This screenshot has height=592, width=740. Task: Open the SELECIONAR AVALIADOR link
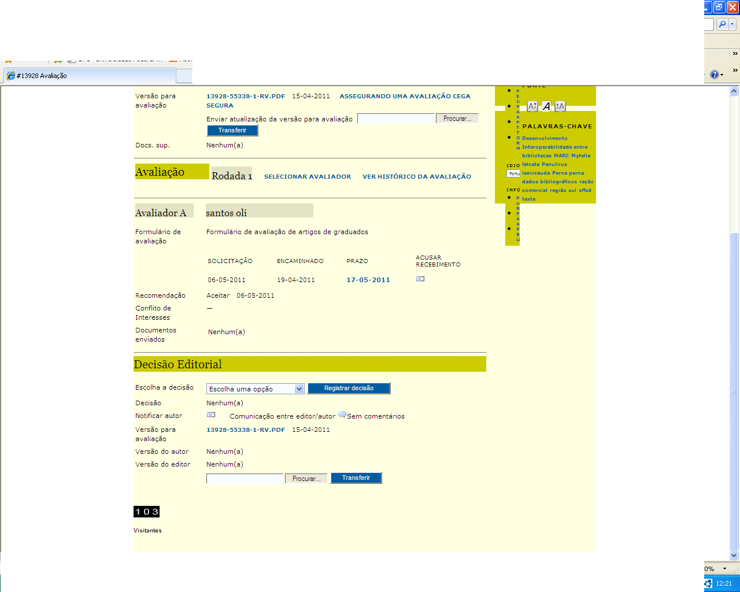pyautogui.click(x=308, y=177)
